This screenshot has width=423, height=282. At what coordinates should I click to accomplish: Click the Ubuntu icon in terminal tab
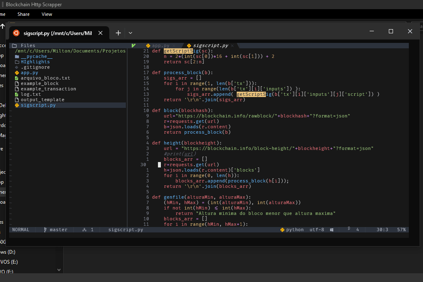coord(16,33)
